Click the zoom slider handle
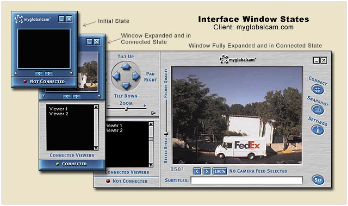Screen dimensions: 348x206 click(126, 109)
